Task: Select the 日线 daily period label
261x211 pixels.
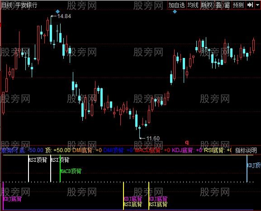Action: (7, 5)
